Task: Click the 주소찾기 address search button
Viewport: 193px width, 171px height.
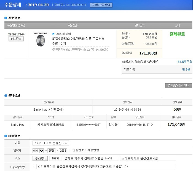Action: [40, 158]
